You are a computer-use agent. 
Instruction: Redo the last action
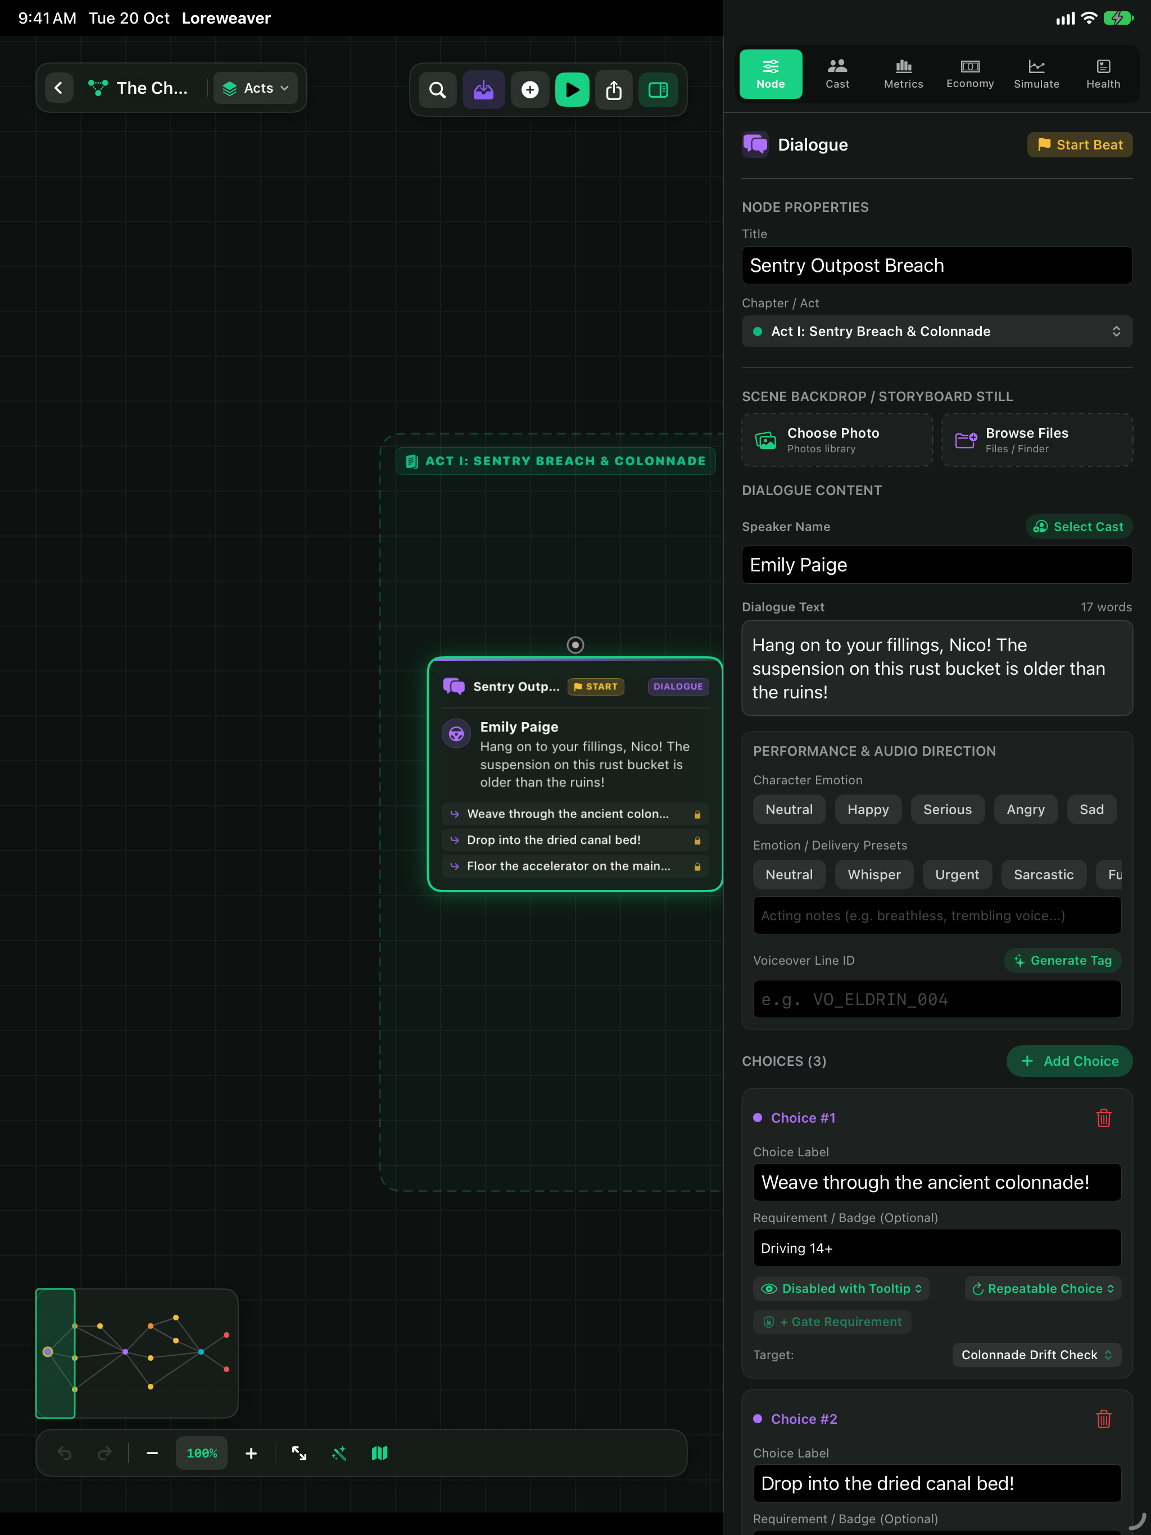(104, 1453)
